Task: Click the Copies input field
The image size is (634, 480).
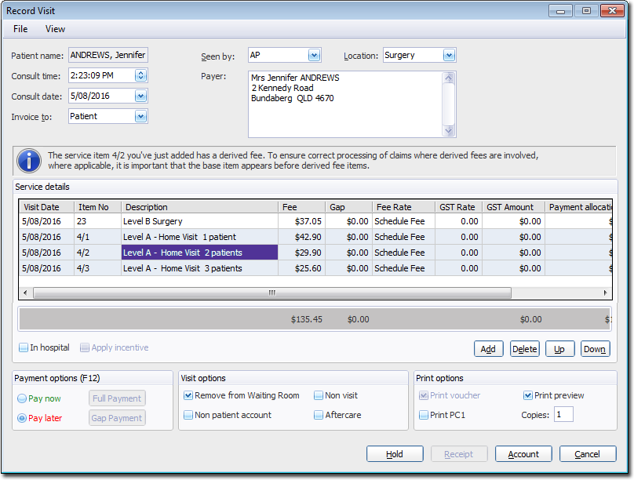Action: (563, 414)
